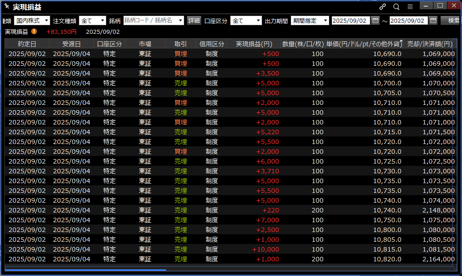
Task: Maximize the 実現損益 window
Action: [440, 6]
